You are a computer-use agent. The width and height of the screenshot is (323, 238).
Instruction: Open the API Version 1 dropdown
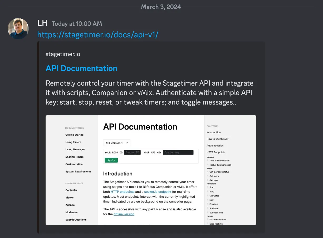coord(116,143)
